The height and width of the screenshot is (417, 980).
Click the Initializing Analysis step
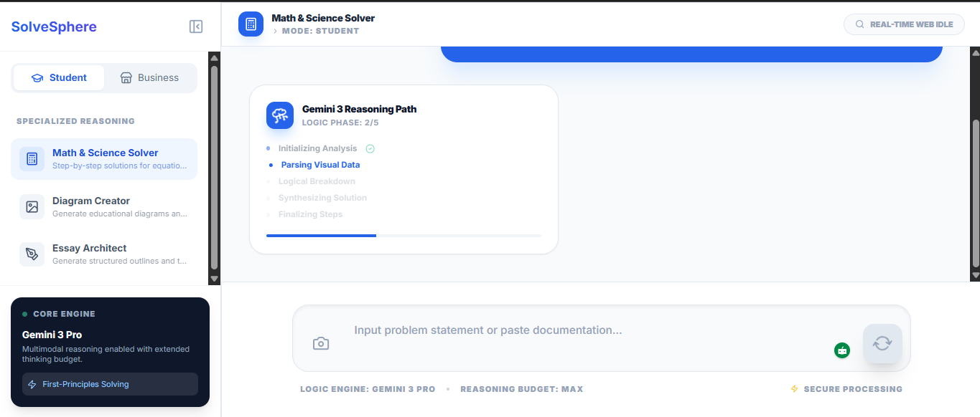pos(317,148)
